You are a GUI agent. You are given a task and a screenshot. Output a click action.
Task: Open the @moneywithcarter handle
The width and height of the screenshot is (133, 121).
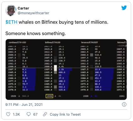[x=33, y=13]
